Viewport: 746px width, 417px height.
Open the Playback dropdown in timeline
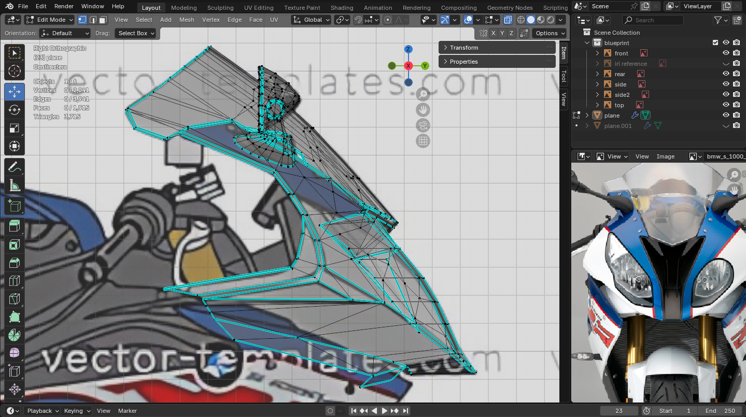point(43,411)
